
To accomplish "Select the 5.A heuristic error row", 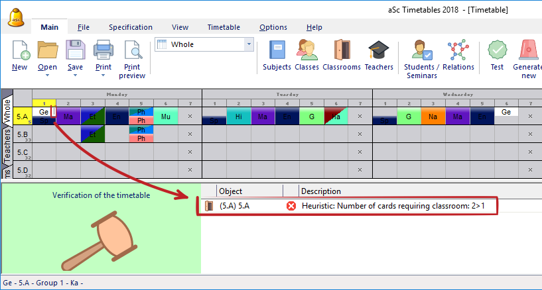I will (348, 206).
